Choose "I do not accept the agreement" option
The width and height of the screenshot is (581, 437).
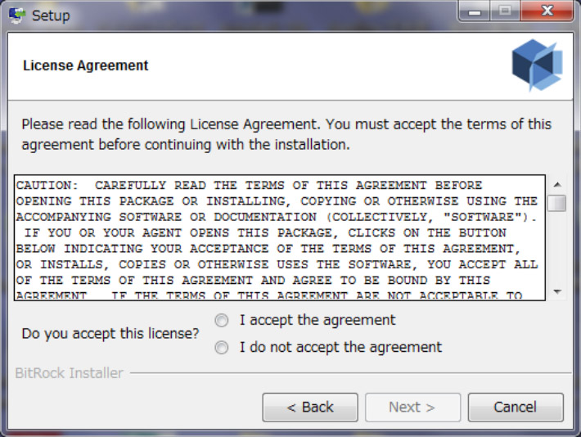point(222,348)
